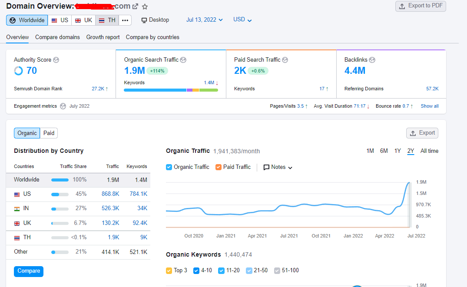Screen dimensions: 467x287
Task: Click the US flag in the country table
Action: (17, 195)
